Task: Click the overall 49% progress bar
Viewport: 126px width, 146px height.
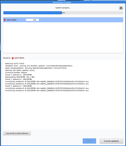Action: (63, 13)
